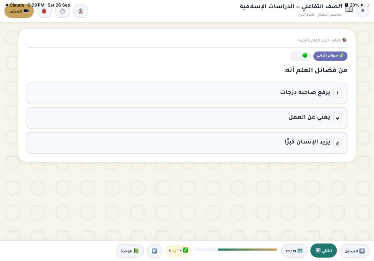Click the play button in bottom bar

pos(155,251)
